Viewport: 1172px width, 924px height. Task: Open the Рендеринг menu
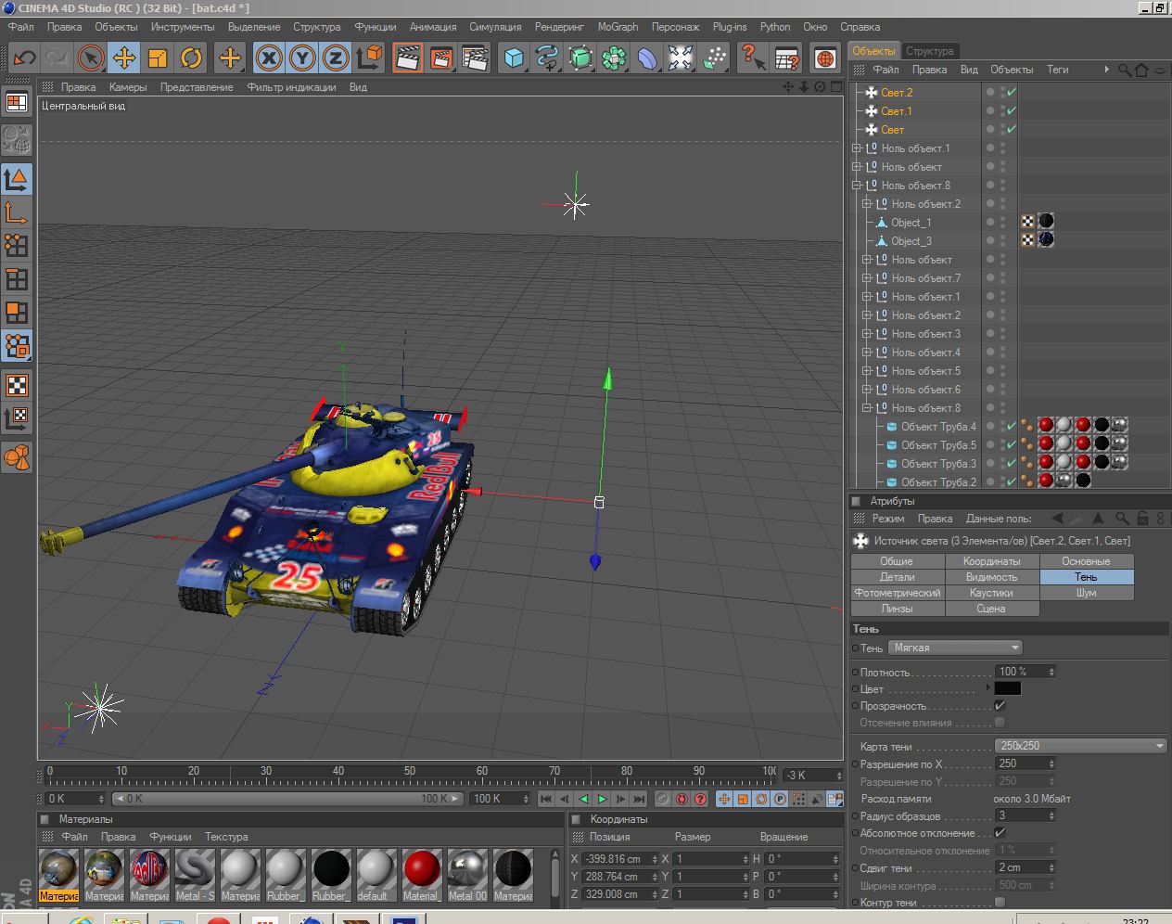coord(559,27)
